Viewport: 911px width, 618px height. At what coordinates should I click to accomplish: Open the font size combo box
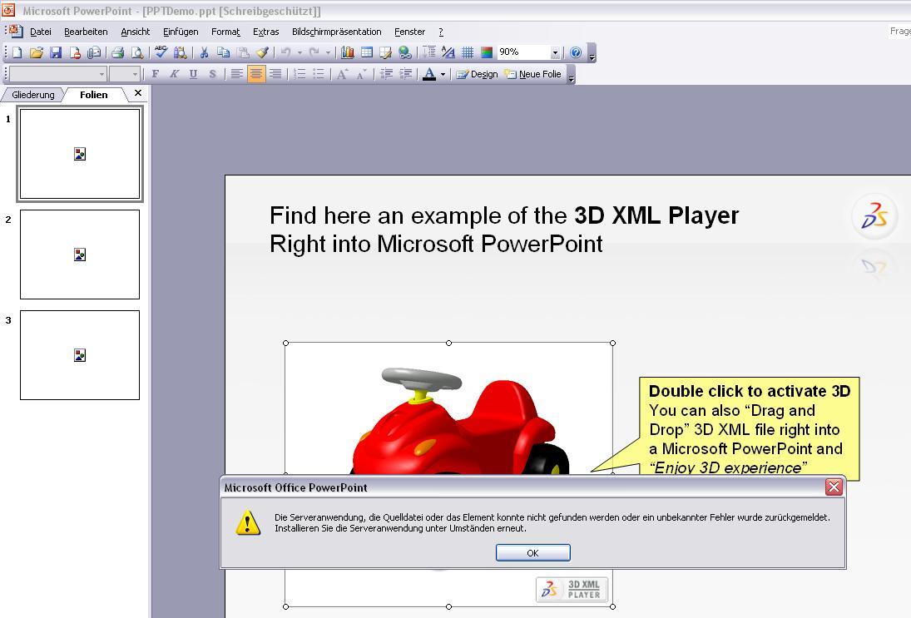pos(125,74)
